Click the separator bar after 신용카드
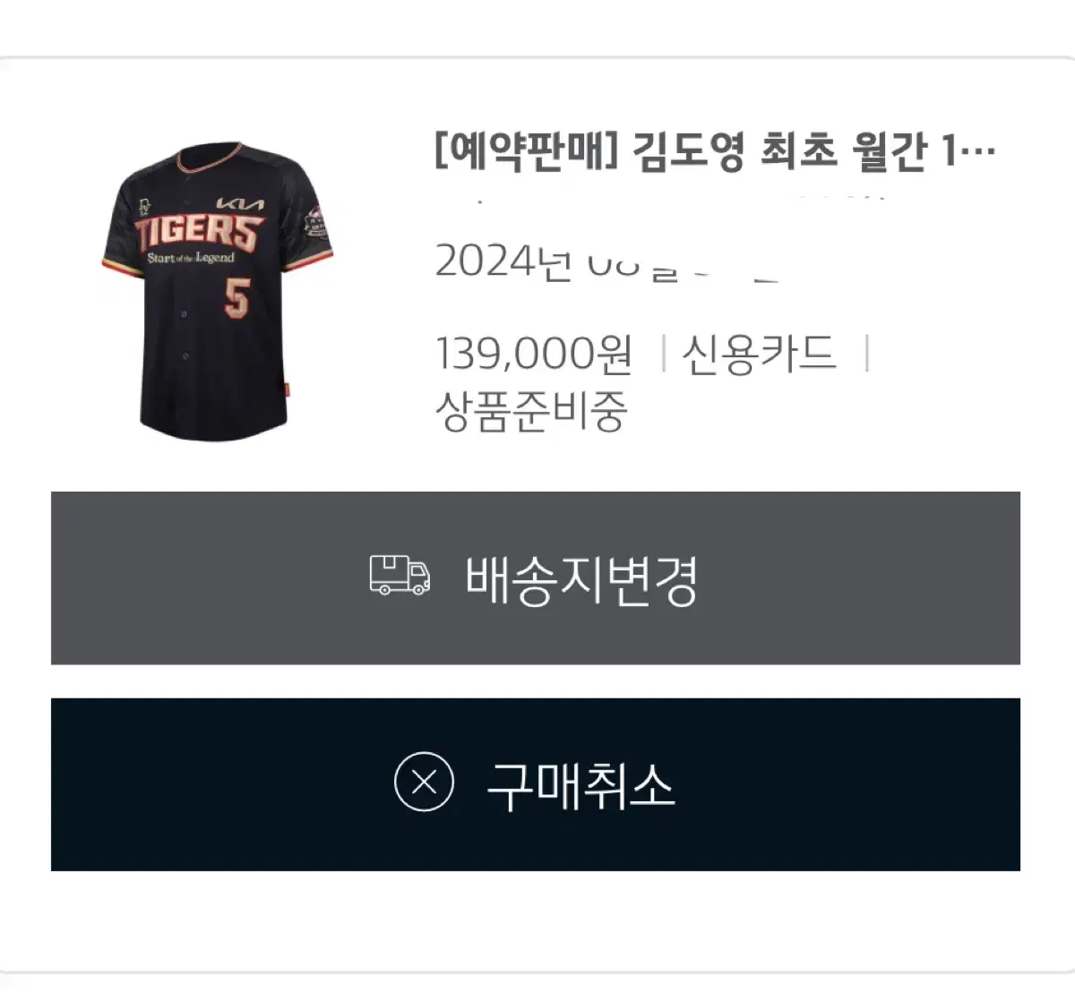Viewport: 1075px width, 1001px height. point(866,354)
